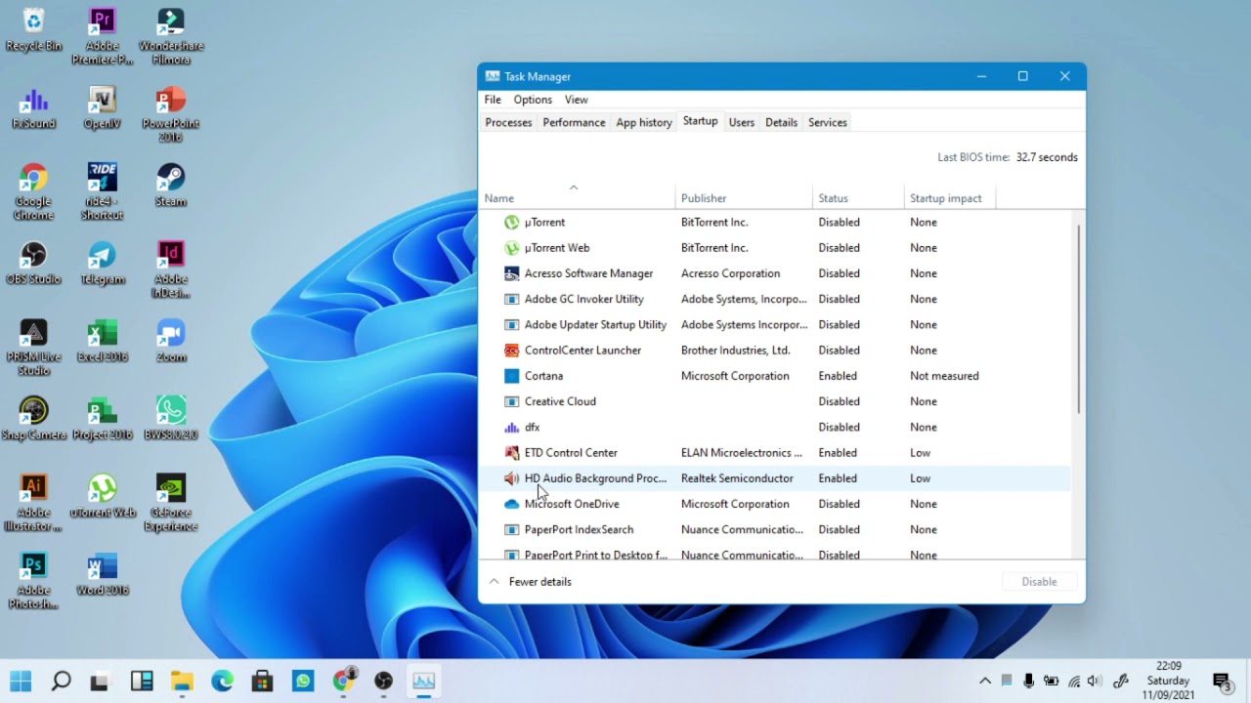This screenshot has height=703, width=1251.
Task: Select the µTorrent Web entry icon
Action: (x=511, y=248)
